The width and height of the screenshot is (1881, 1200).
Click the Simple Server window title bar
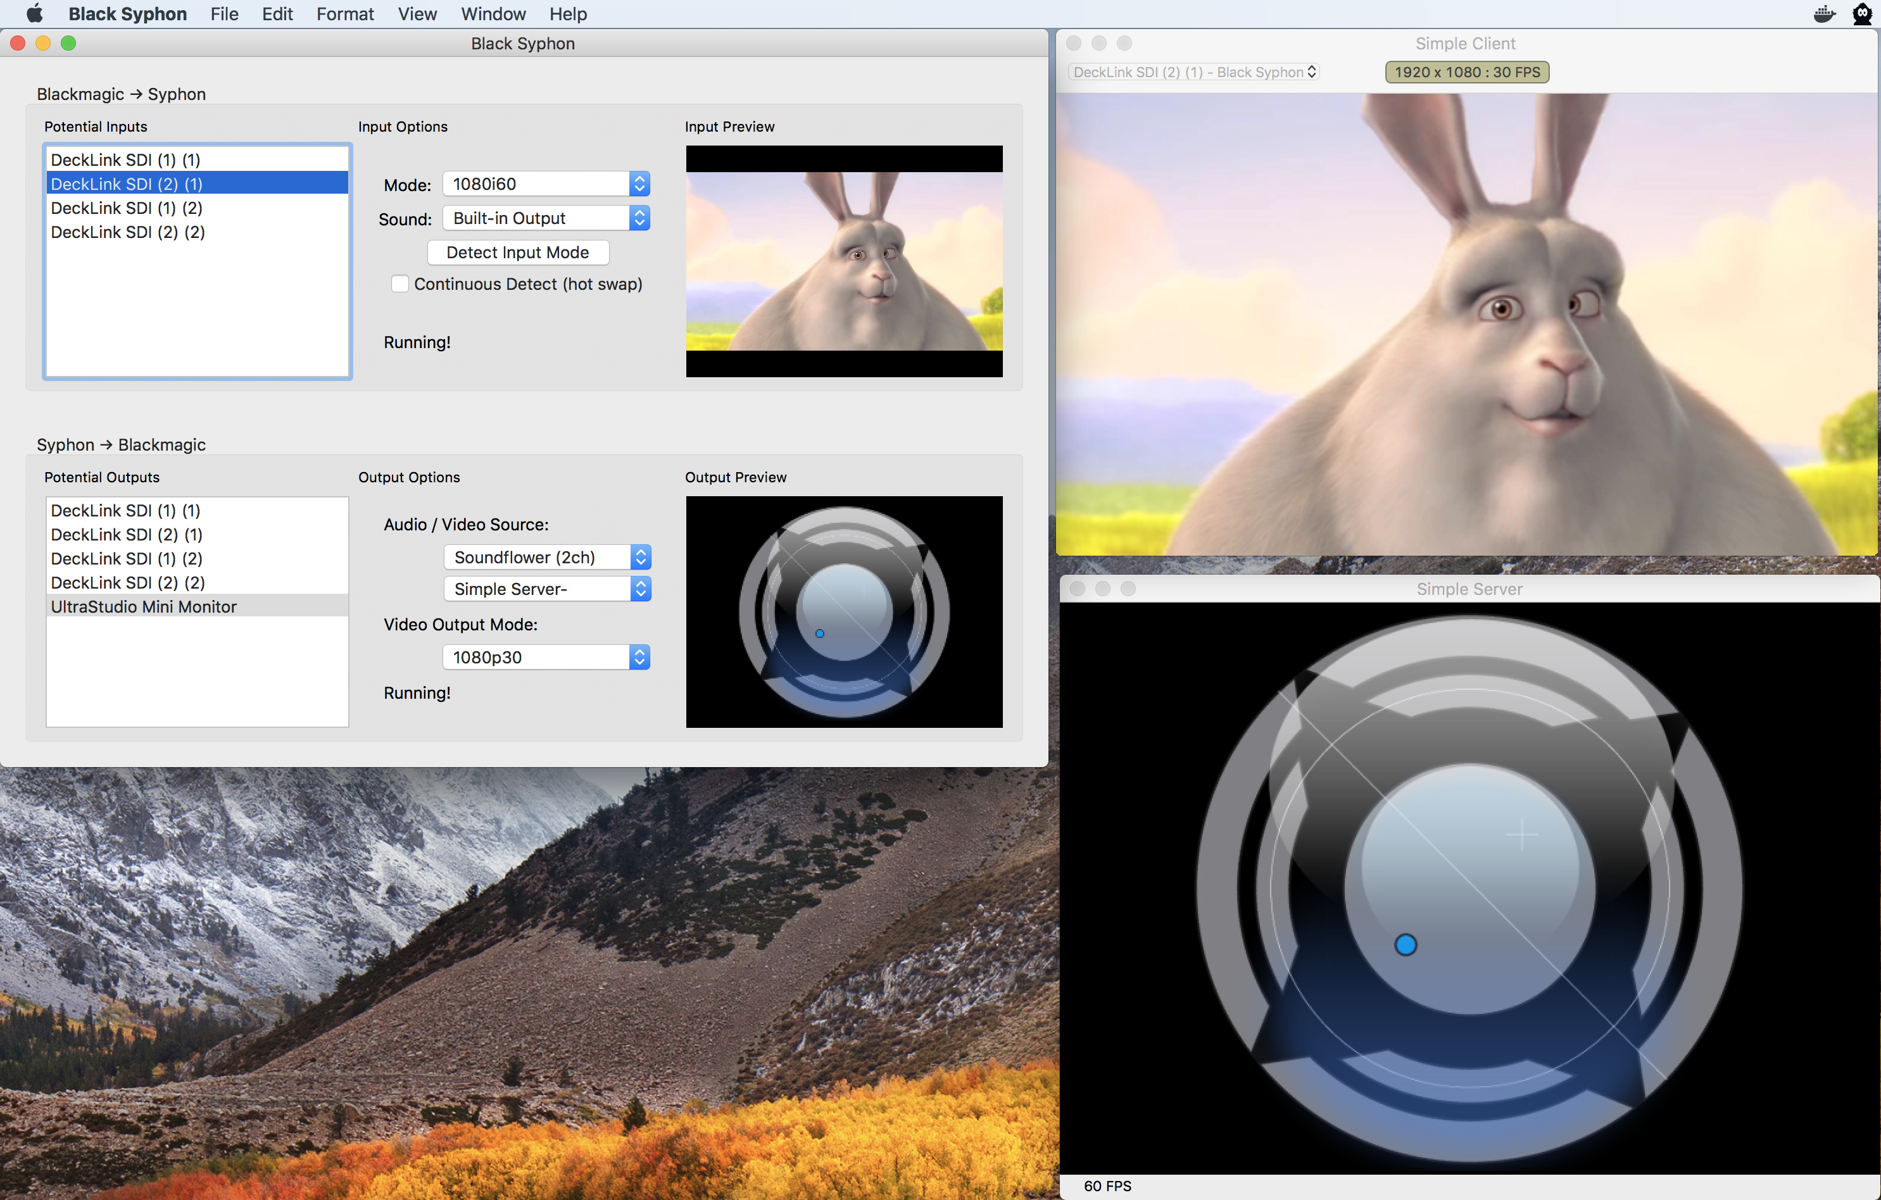(x=1469, y=589)
